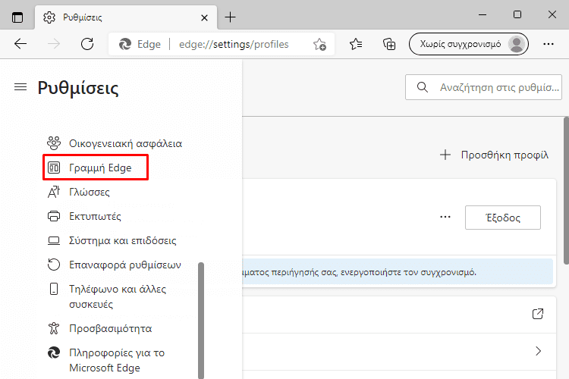Click the address bar URL edge://settings/profiles

click(234, 44)
